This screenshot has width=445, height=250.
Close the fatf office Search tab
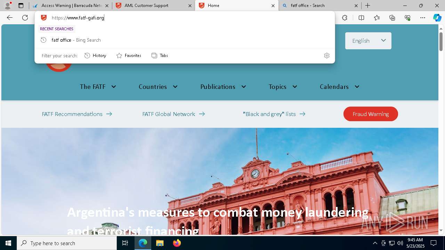point(356,6)
